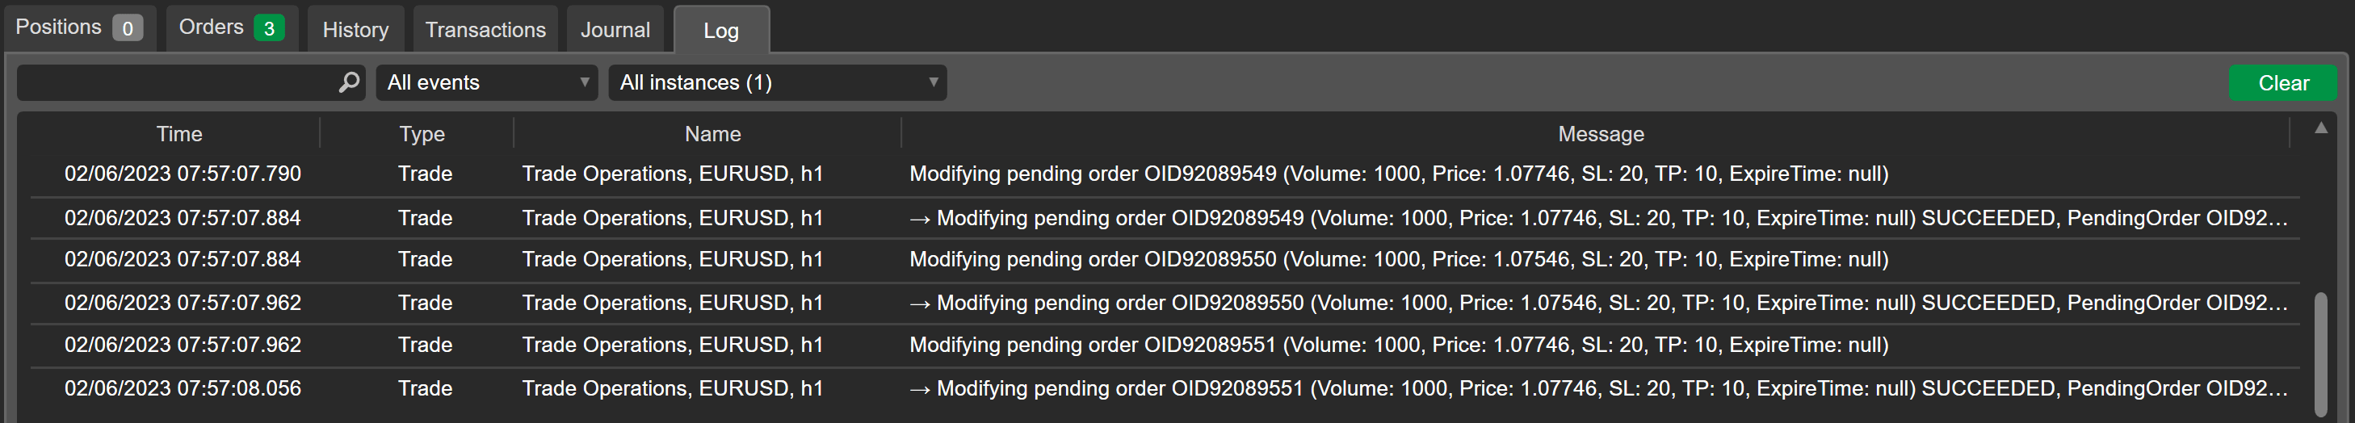Open the Journal tab
Viewport: 2355px width, 423px height.
pos(615,29)
